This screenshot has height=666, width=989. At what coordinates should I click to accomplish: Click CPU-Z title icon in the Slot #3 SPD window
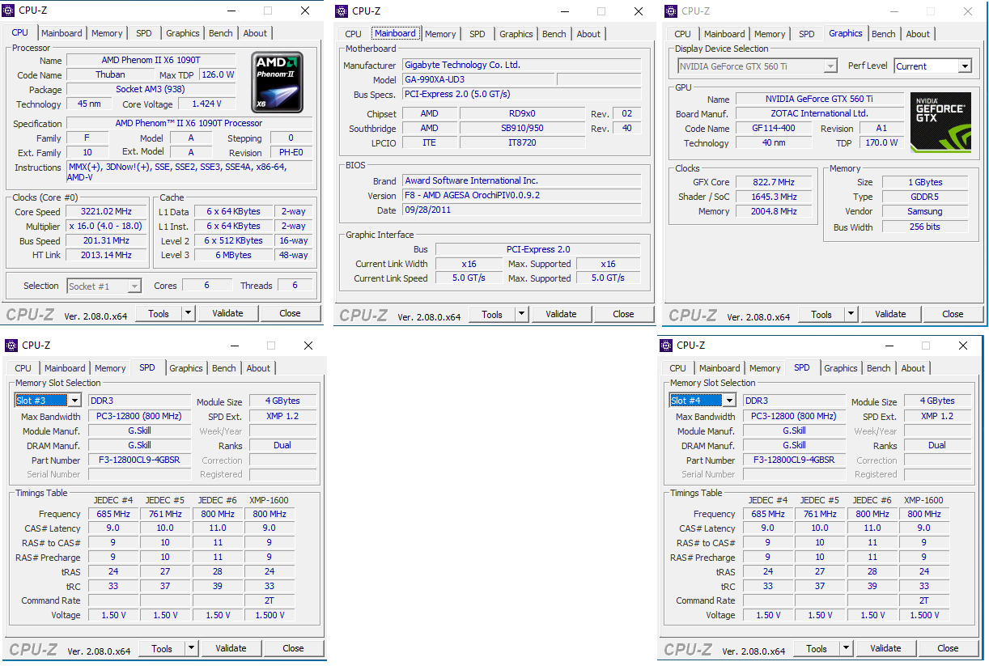12,346
